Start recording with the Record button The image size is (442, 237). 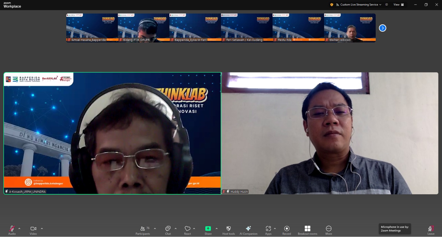pos(286,230)
